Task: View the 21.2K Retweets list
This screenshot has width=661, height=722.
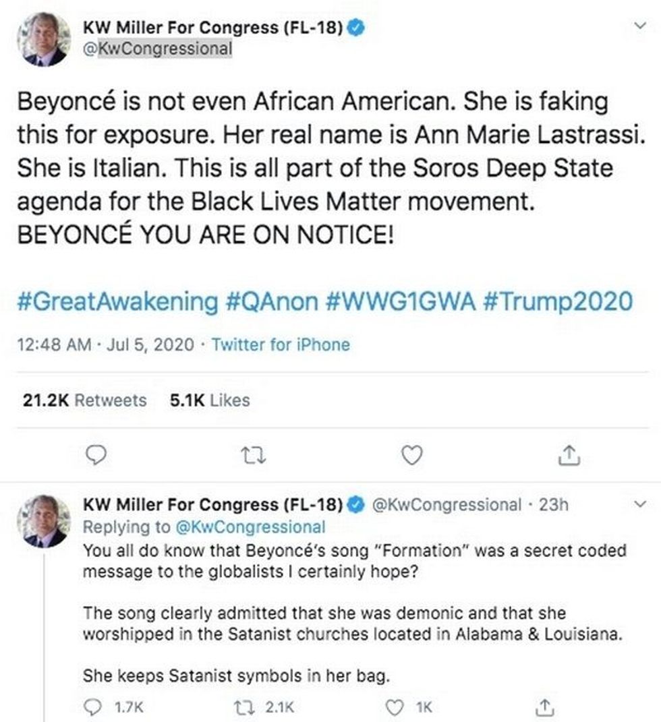Action: (84, 400)
